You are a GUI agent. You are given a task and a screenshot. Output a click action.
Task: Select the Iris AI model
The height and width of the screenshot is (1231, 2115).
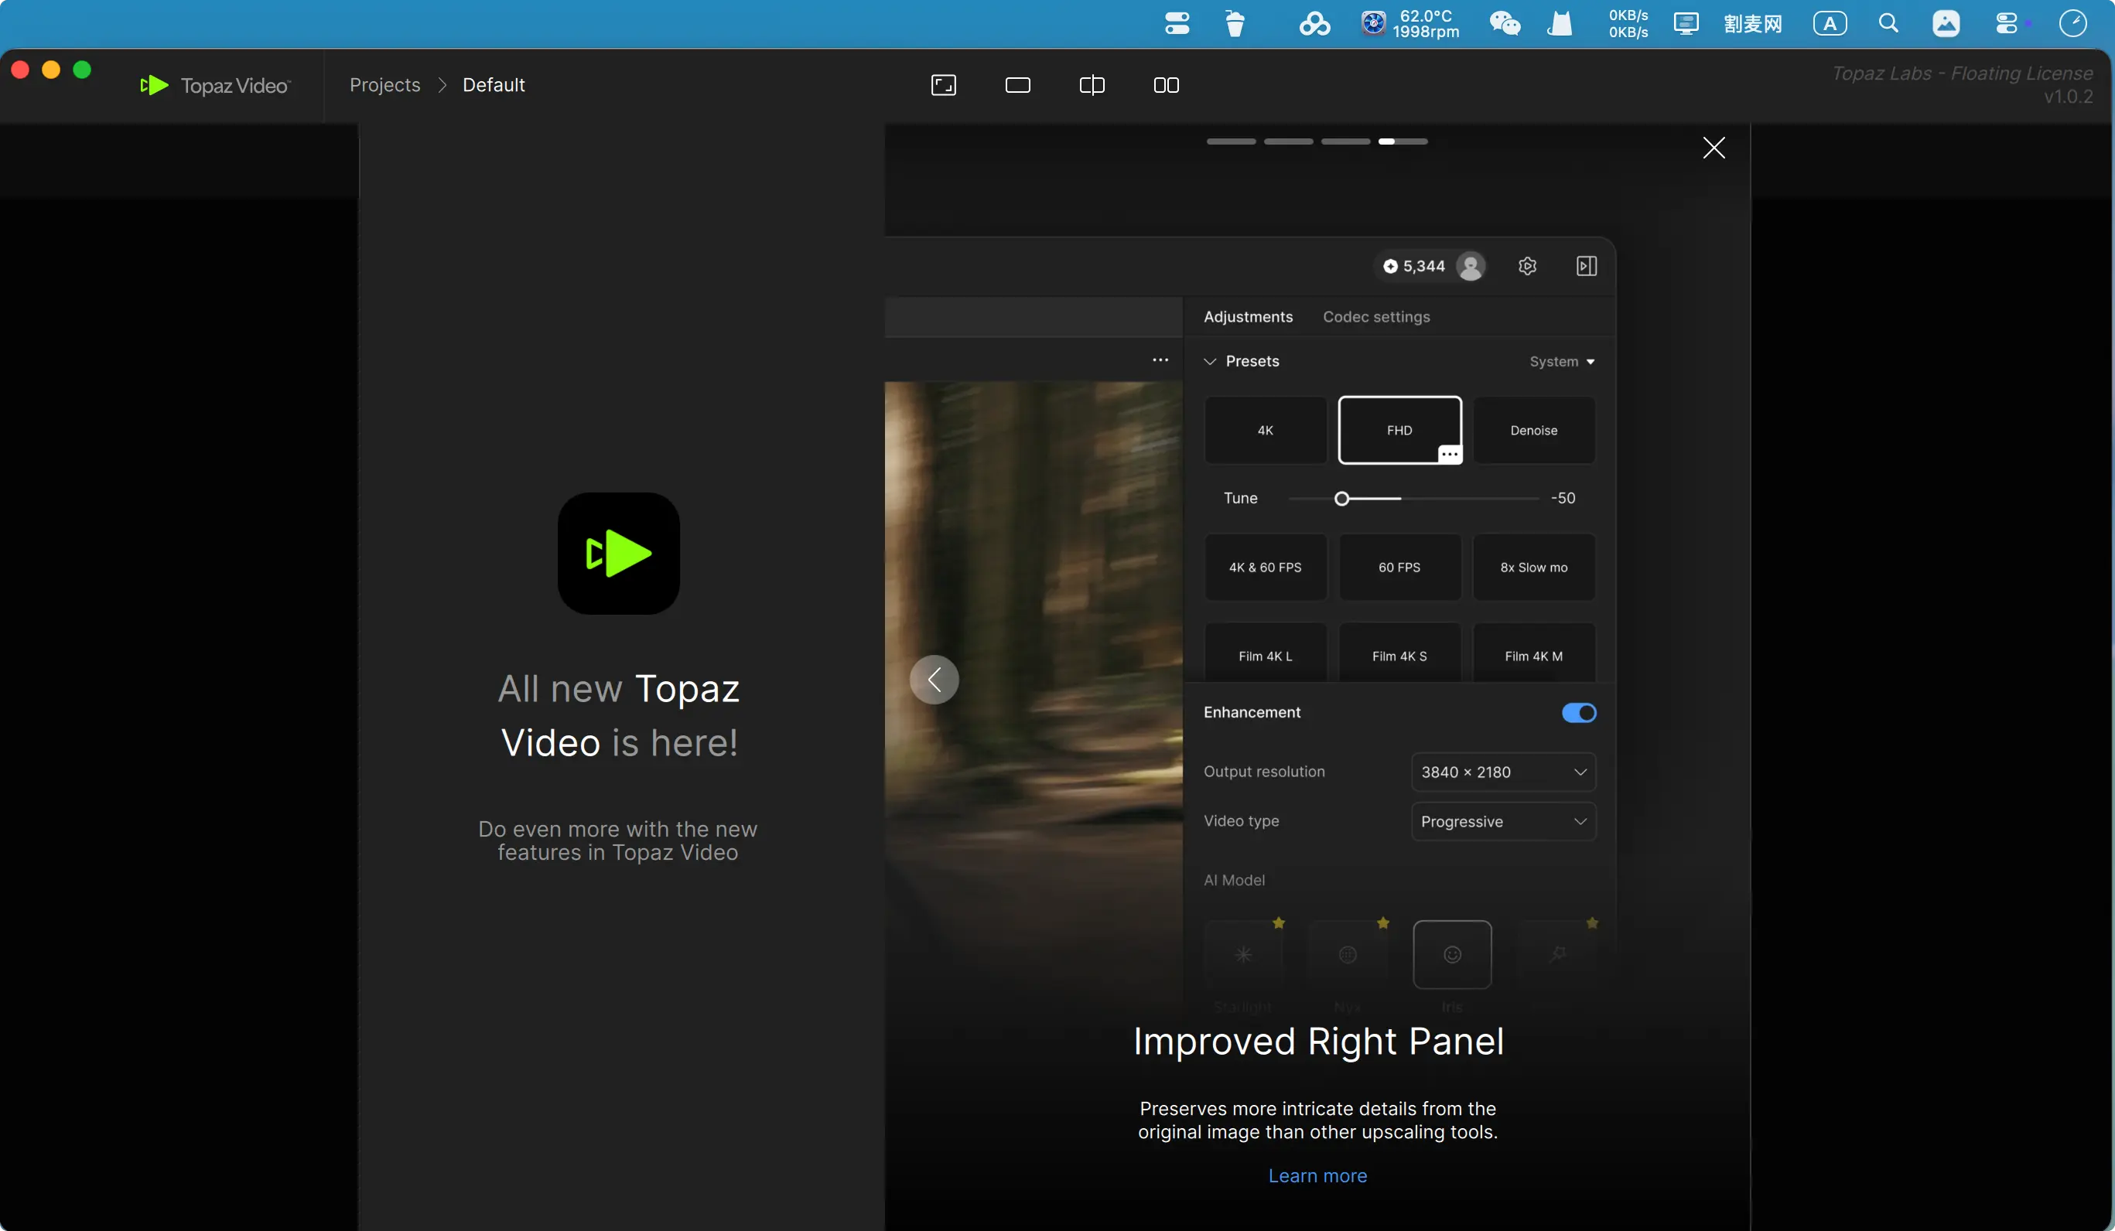click(1451, 954)
